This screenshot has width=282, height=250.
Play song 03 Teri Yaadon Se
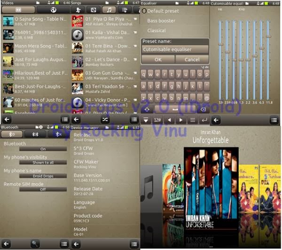click(x=105, y=88)
